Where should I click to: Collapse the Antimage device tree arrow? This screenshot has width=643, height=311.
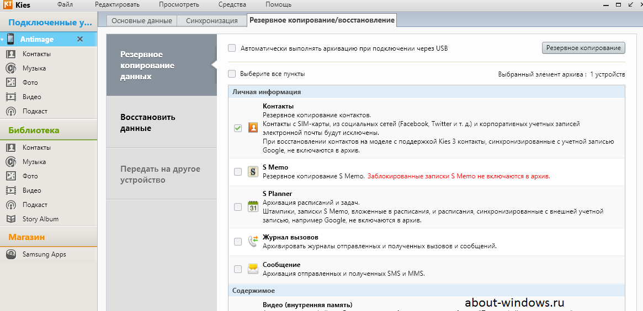(x=2, y=40)
